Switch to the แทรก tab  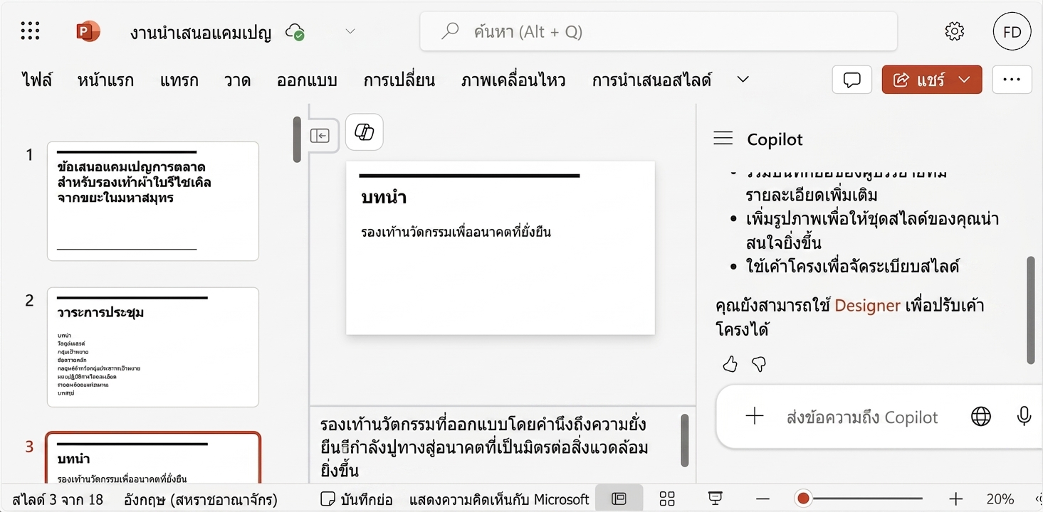(x=179, y=80)
